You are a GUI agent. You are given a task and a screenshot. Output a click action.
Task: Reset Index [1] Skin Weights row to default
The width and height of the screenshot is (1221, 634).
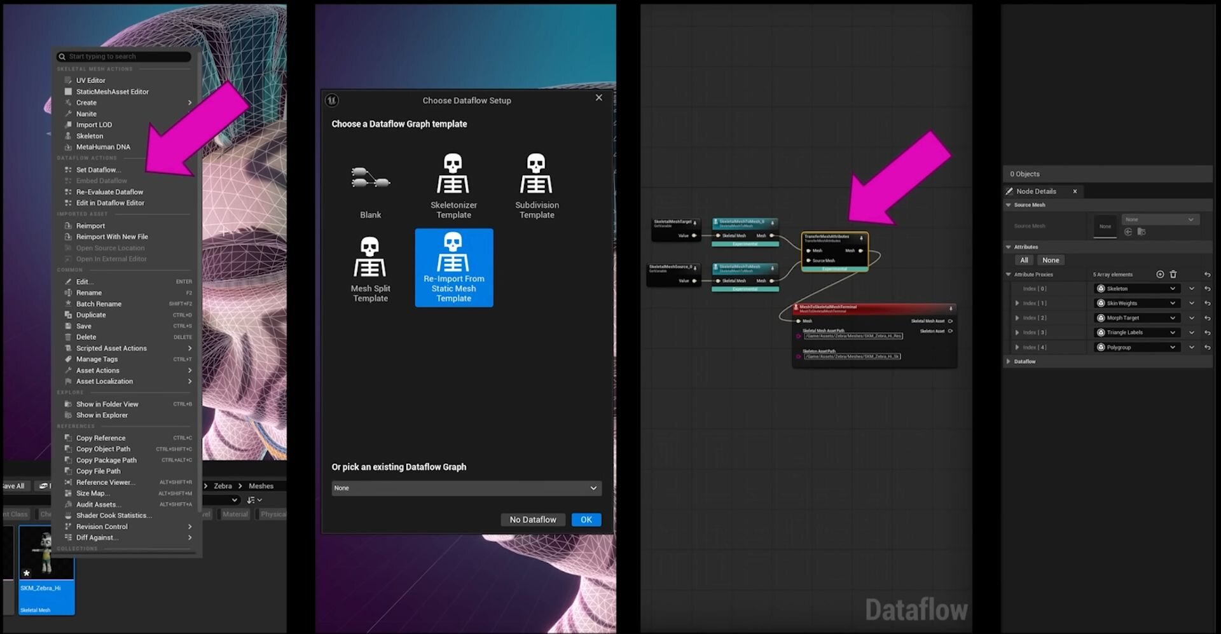(1207, 303)
